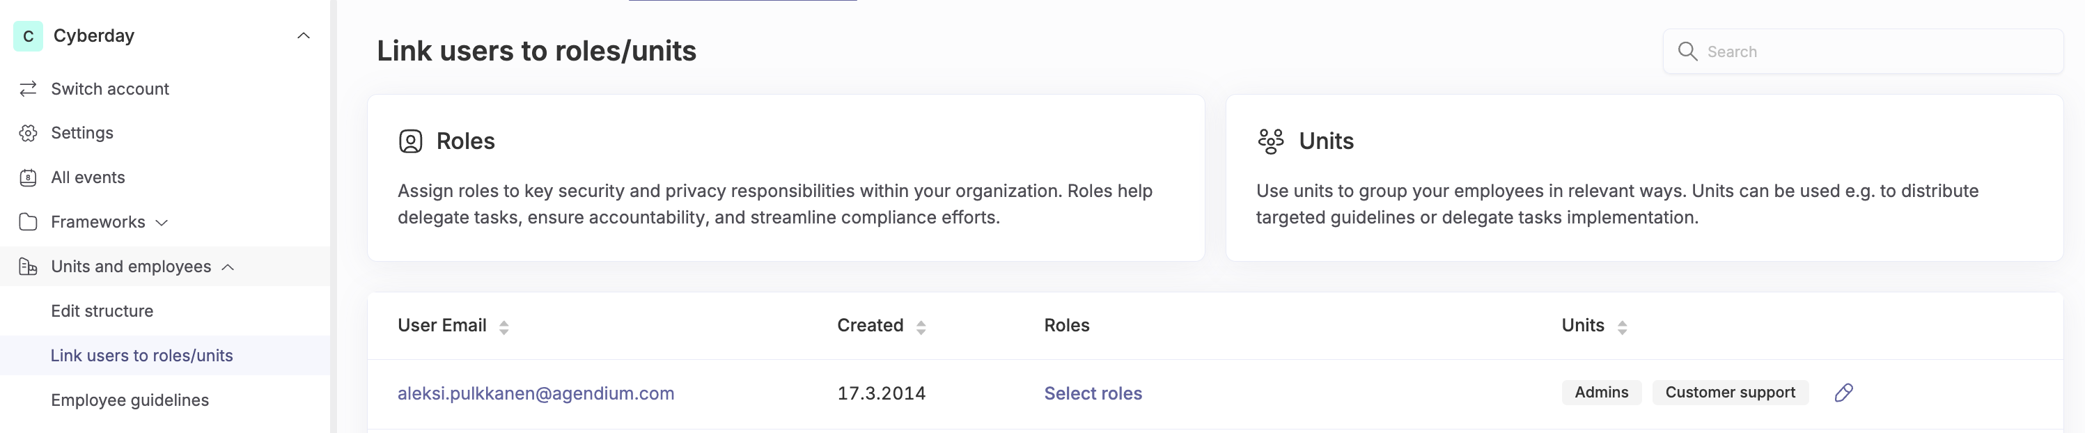Click the Settings gear icon

pyautogui.click(x=29, y=134)
